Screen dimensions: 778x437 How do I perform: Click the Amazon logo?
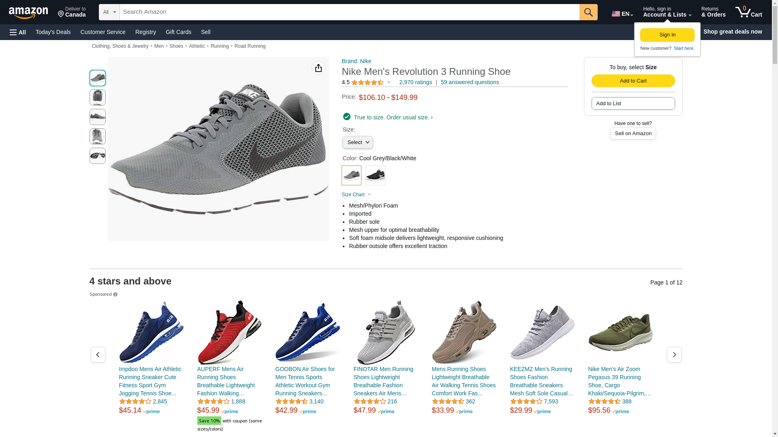28,13
